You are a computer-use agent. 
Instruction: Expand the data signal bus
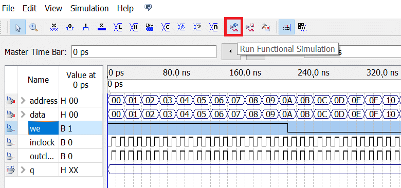24,115
